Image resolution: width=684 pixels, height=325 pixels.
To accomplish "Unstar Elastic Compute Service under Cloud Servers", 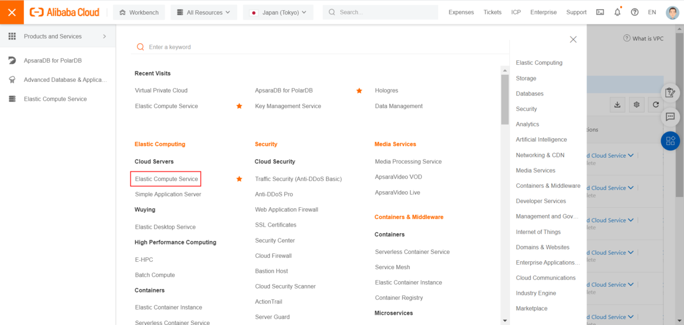I will pyautogui.click(x=239, y=179).
